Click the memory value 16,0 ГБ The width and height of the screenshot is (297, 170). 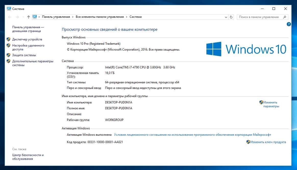(x=110, y=73)
